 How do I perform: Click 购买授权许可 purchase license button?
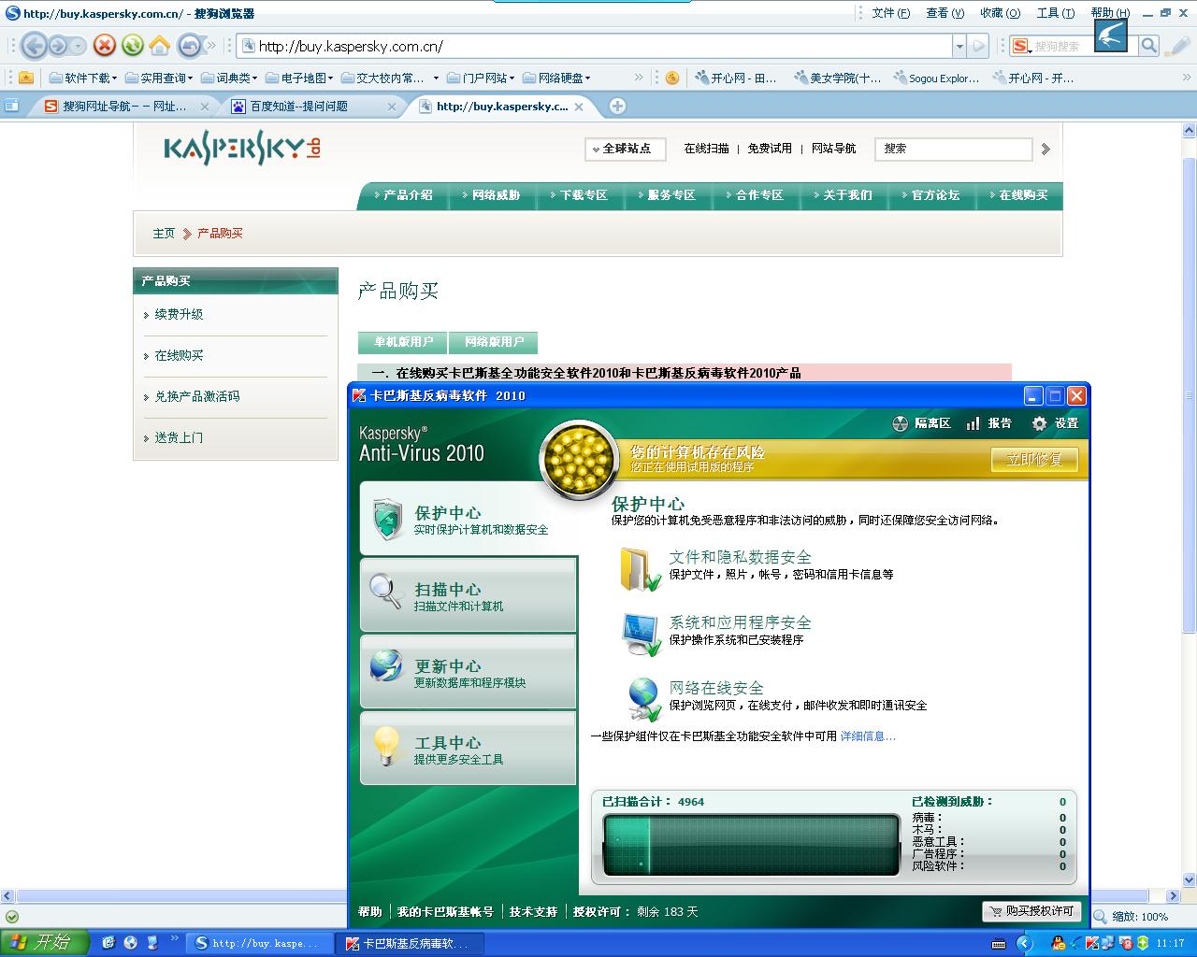(1032, 911)
